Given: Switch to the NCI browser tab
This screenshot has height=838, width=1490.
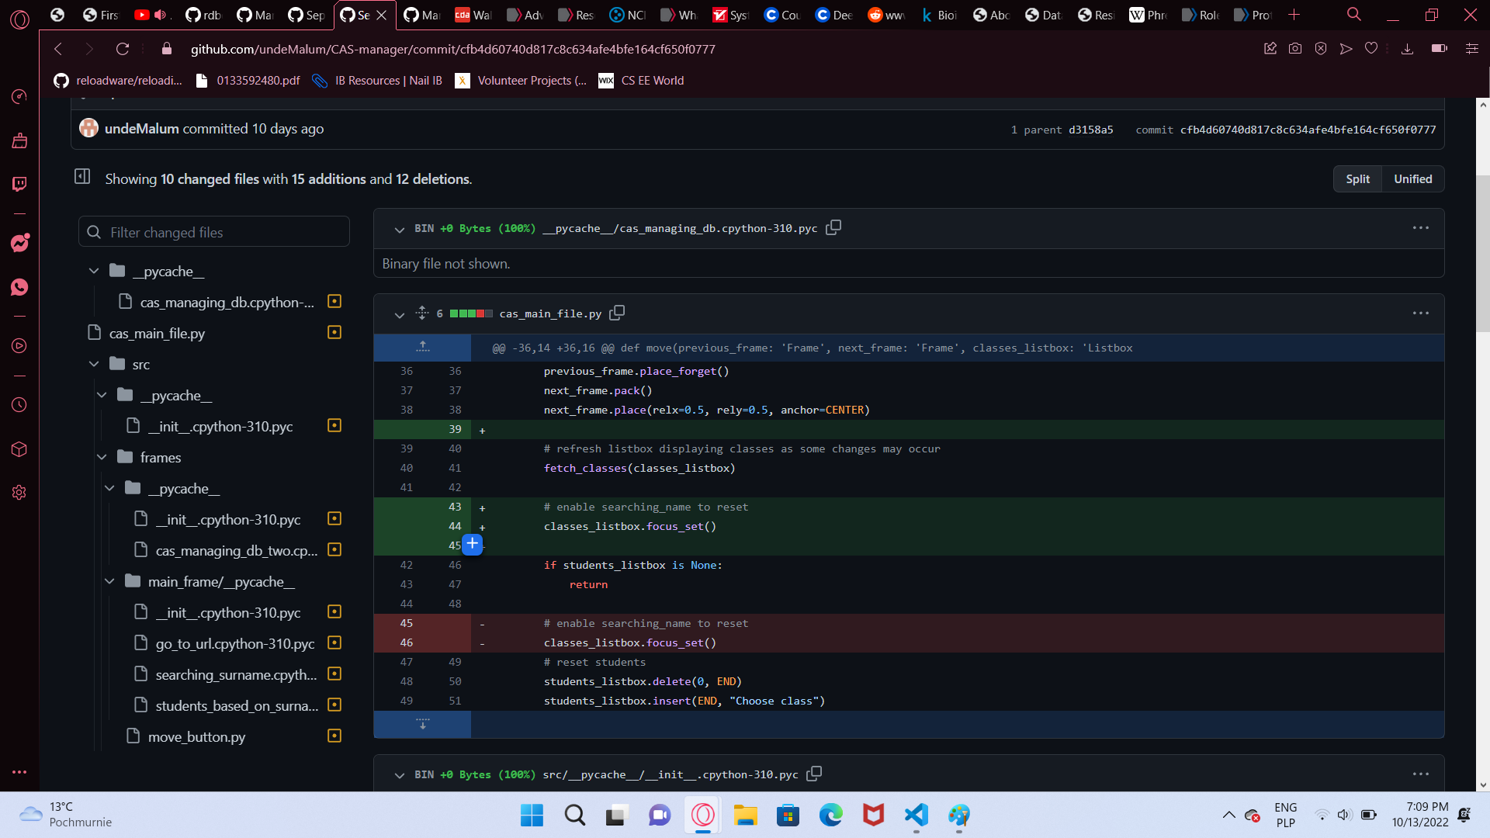Looking at the screenshot, I should pos(628,15).
